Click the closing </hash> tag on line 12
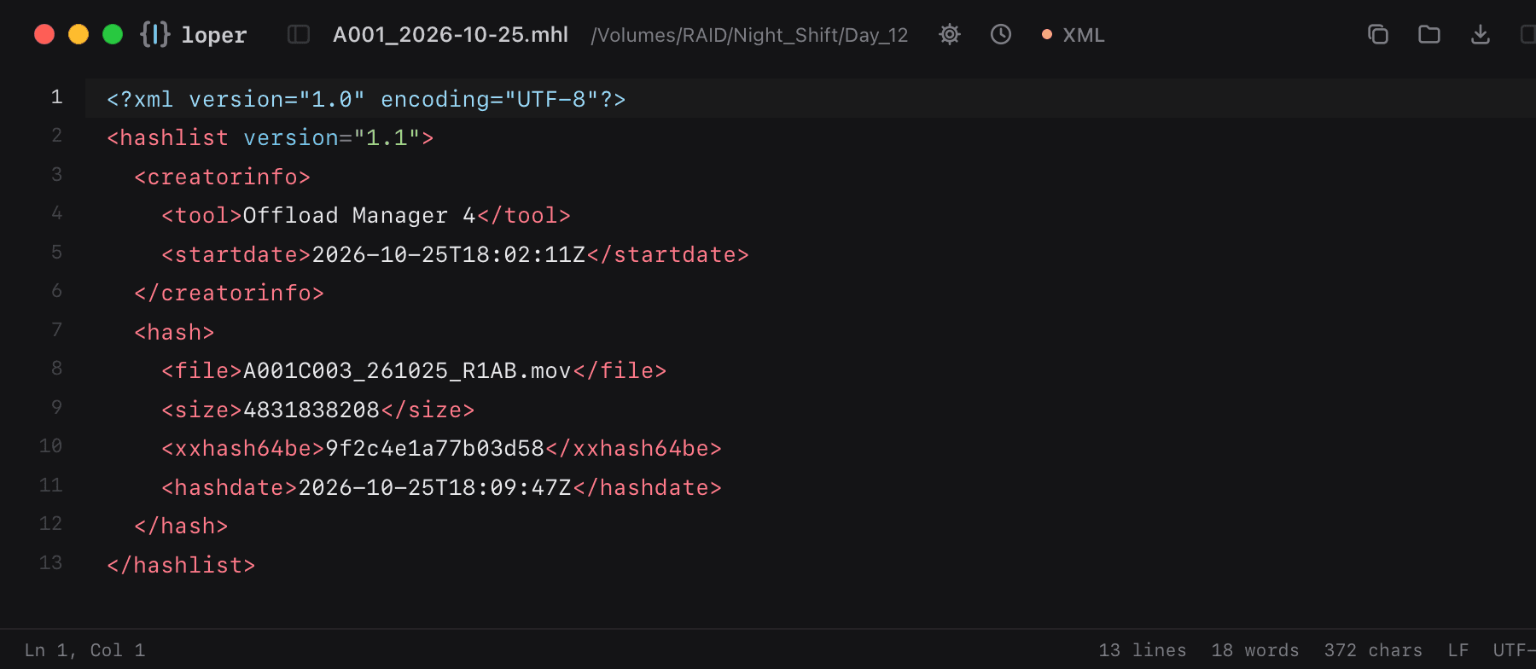The image size is (1536, 669). point(181,526)
